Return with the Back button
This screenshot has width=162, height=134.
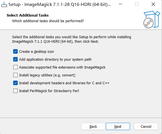click(93, 126)
